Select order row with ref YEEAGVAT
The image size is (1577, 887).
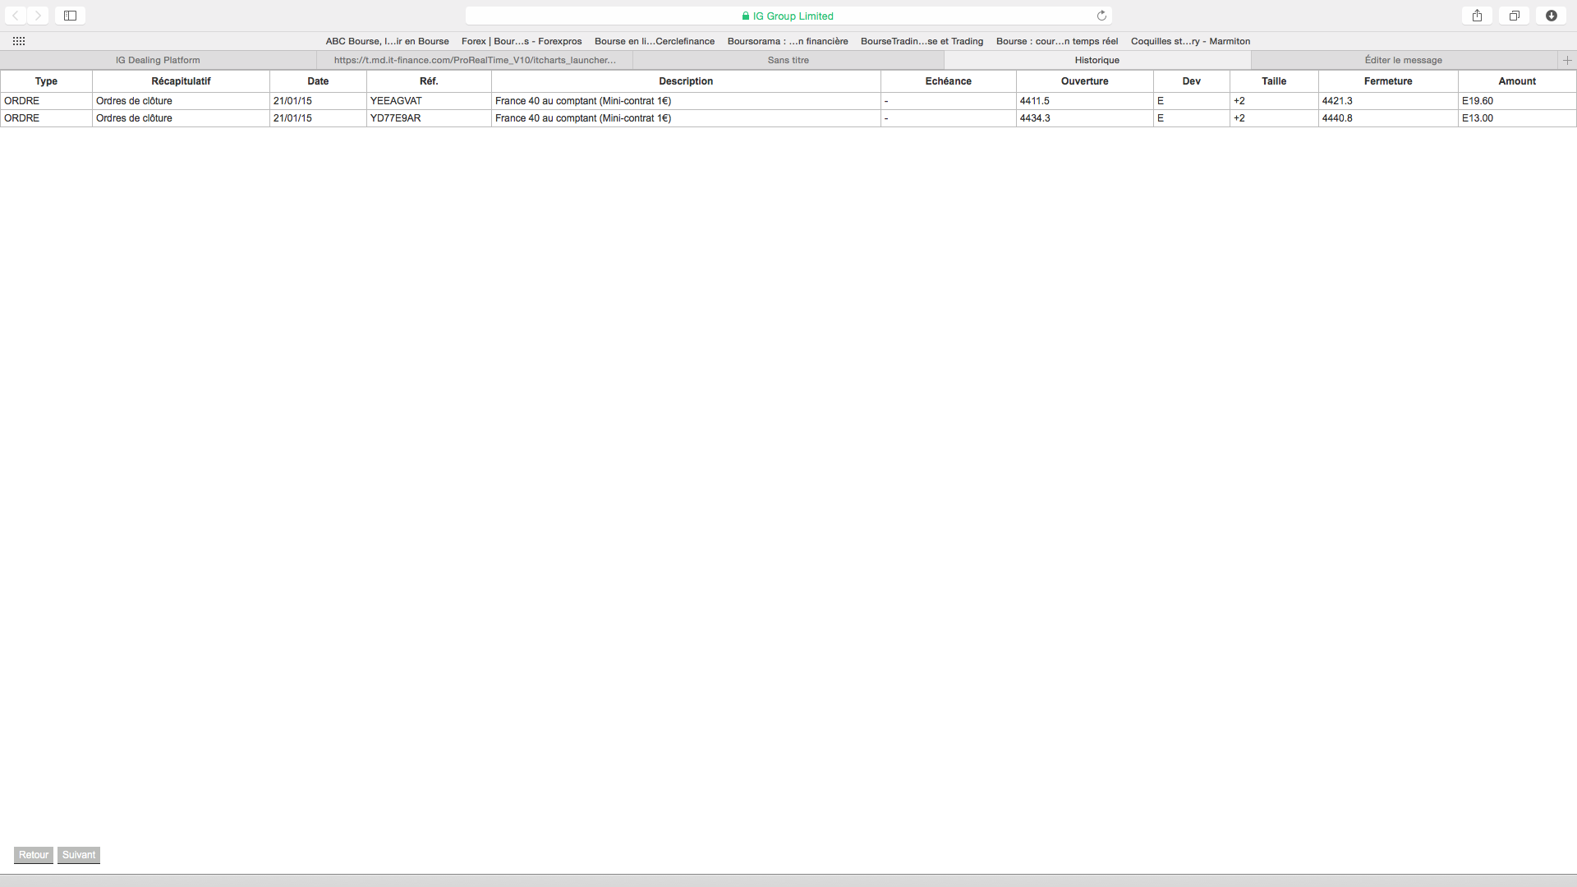pyautogui.click(x=396, y=101)
